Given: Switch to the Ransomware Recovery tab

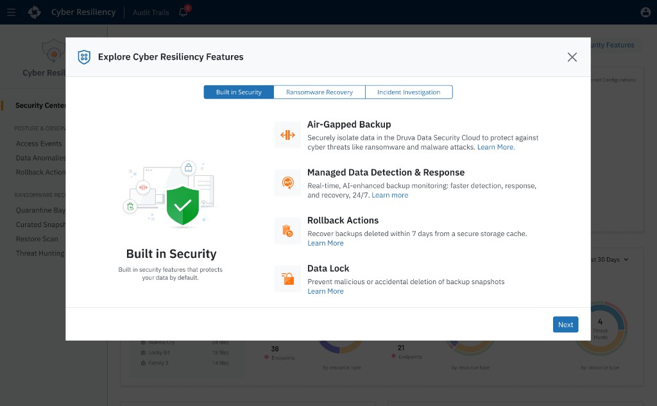Looking at the screenshot, I should [320, 92].
